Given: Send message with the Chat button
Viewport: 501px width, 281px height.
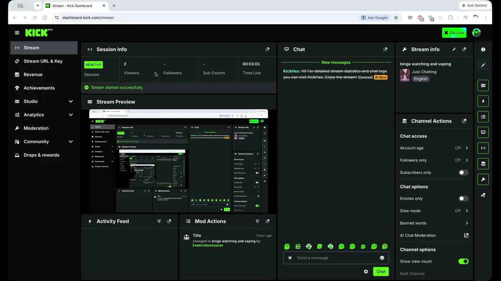Looking at the screenshot, I should (381, 272).
